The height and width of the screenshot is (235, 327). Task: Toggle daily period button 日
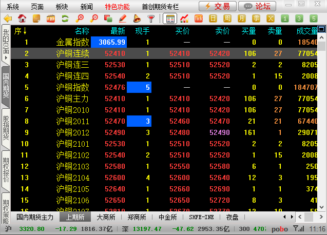coord(213,19)
